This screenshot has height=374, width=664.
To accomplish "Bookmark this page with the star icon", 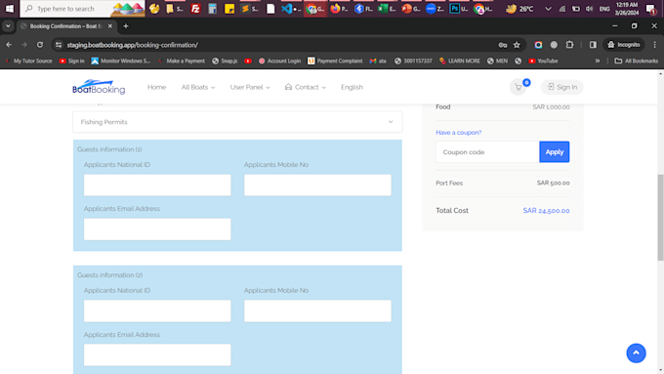I will click(517, 45).
